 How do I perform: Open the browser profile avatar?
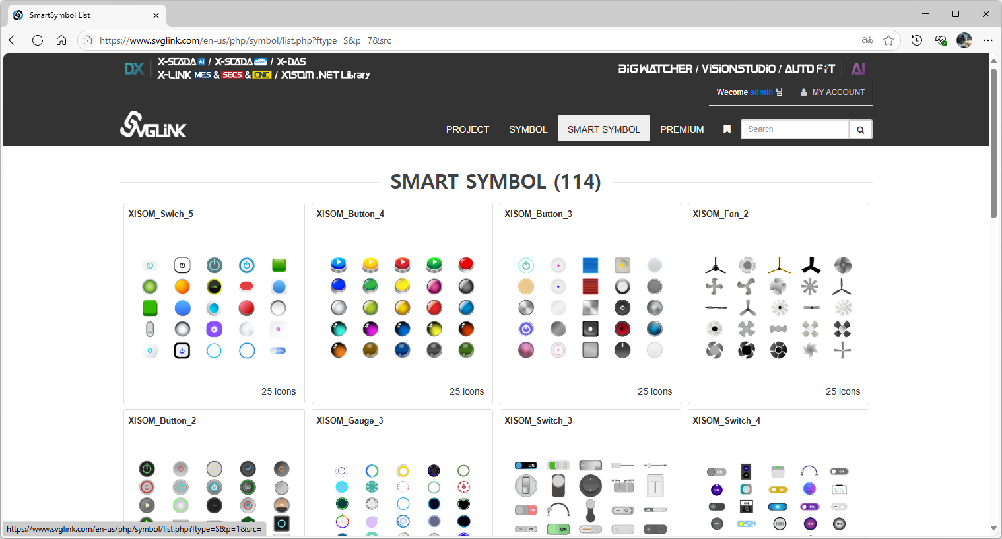coord(964,40)
